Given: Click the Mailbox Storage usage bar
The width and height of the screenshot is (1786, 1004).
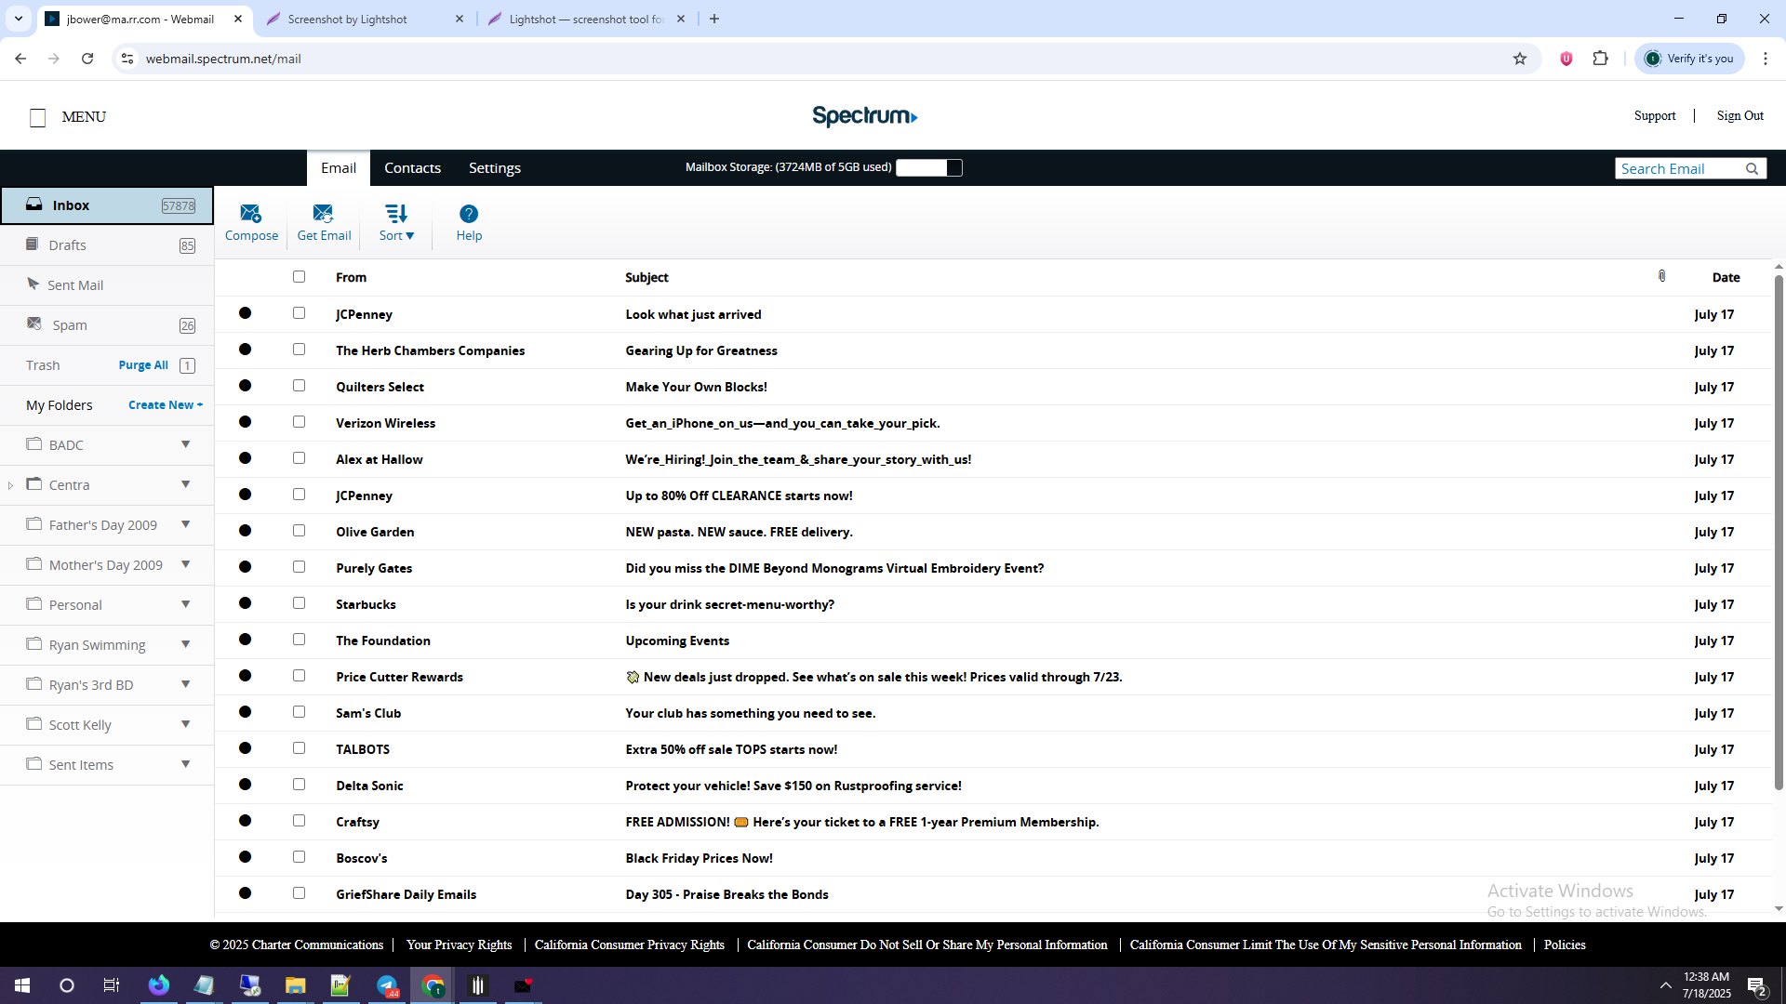Looking at the screenshot, I should pyautogui.click(x=928, y=167).
